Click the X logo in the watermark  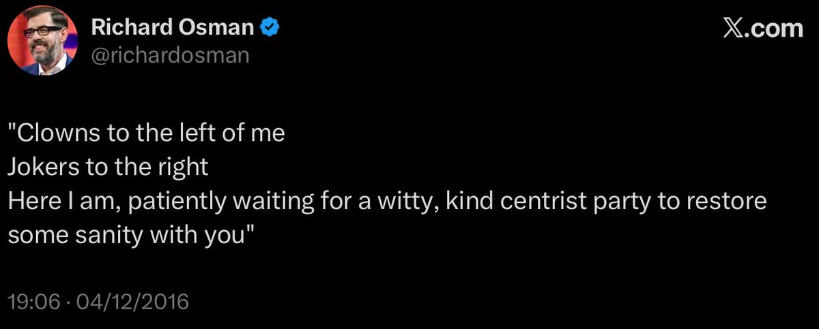coord(734,29)
